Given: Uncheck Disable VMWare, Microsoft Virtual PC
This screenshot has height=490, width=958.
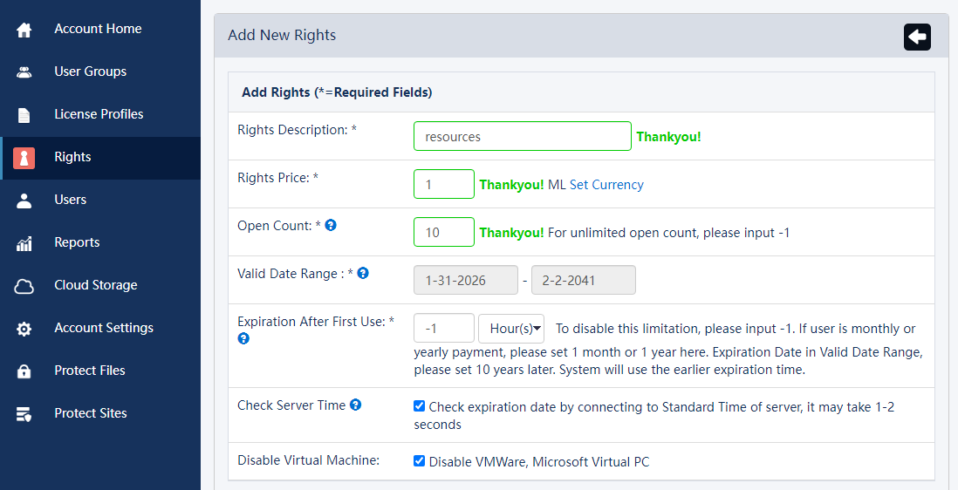Looking at the screenshot, I should (420, 461).
